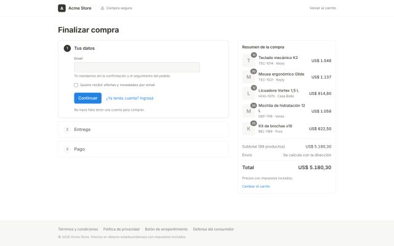
Task: Enable the email offers and news checkbox
Action: 76,85
